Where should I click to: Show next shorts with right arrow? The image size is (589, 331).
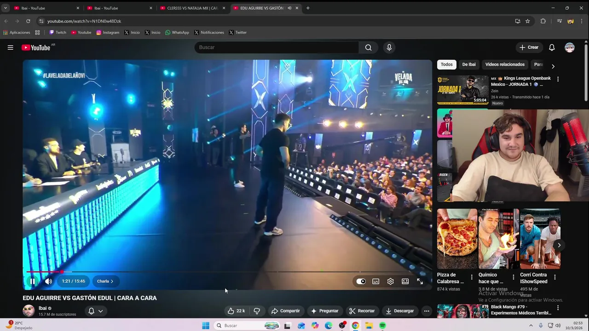559,245
